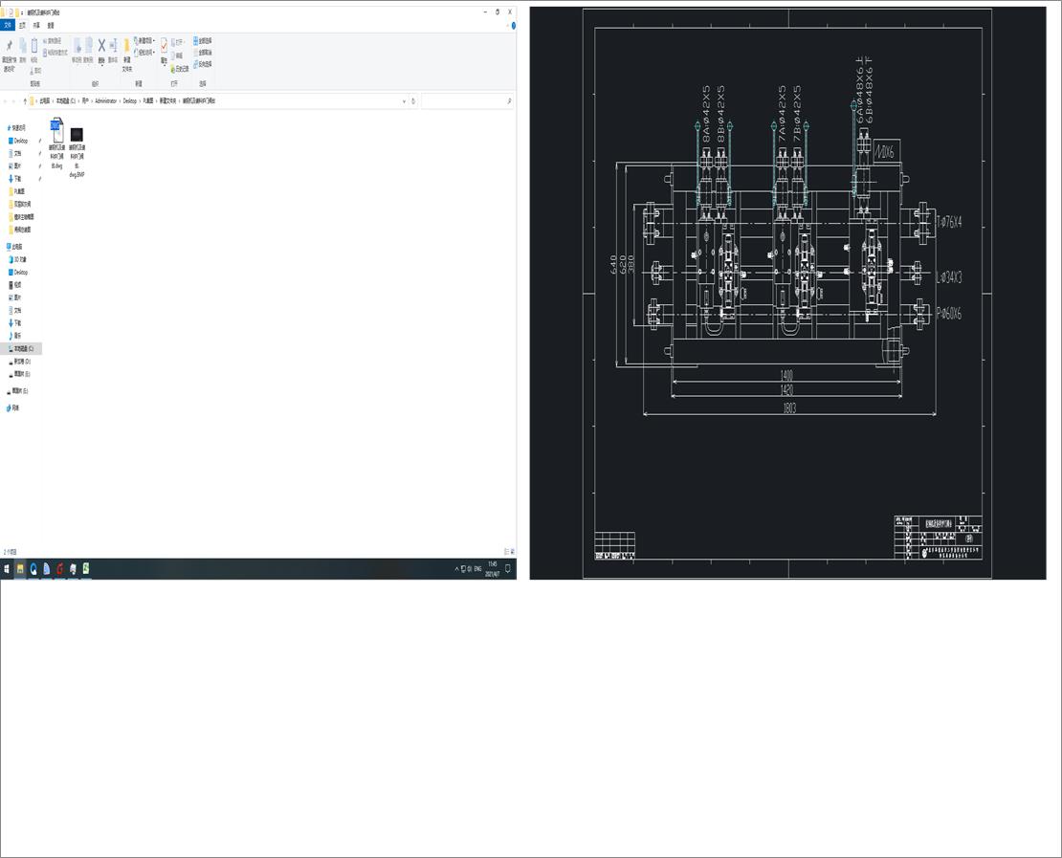This screenshot has width=1062, height=858.
Task: Open the address bar history dropdown
Action: point(404,100)
